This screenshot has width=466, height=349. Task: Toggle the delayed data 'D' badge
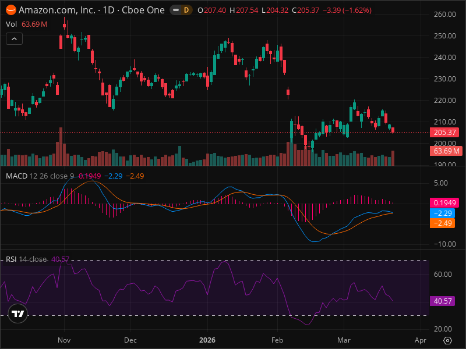186,10
